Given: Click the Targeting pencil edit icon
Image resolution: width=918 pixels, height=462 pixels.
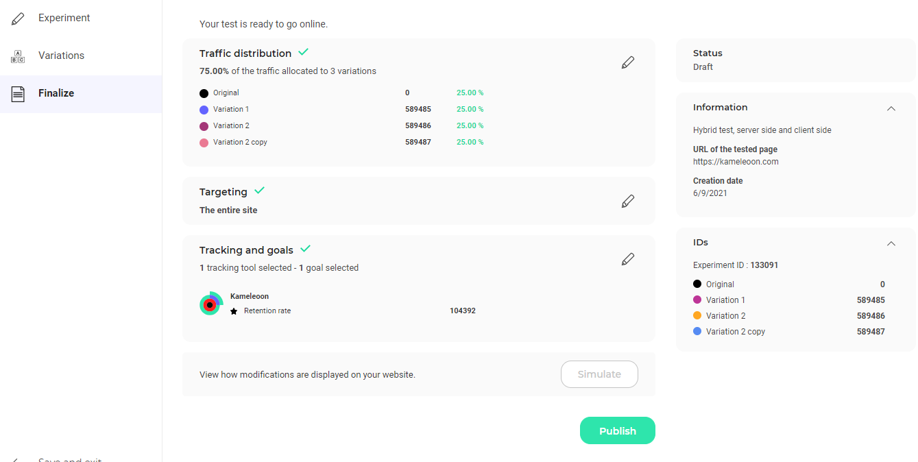Looking at the screenshot, I should click(628, 202).
